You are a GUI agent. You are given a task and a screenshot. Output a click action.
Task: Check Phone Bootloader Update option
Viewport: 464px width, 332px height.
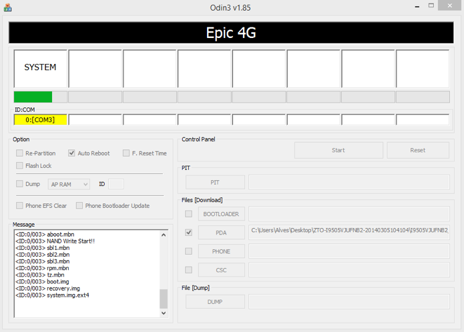[x=79, y=205]
